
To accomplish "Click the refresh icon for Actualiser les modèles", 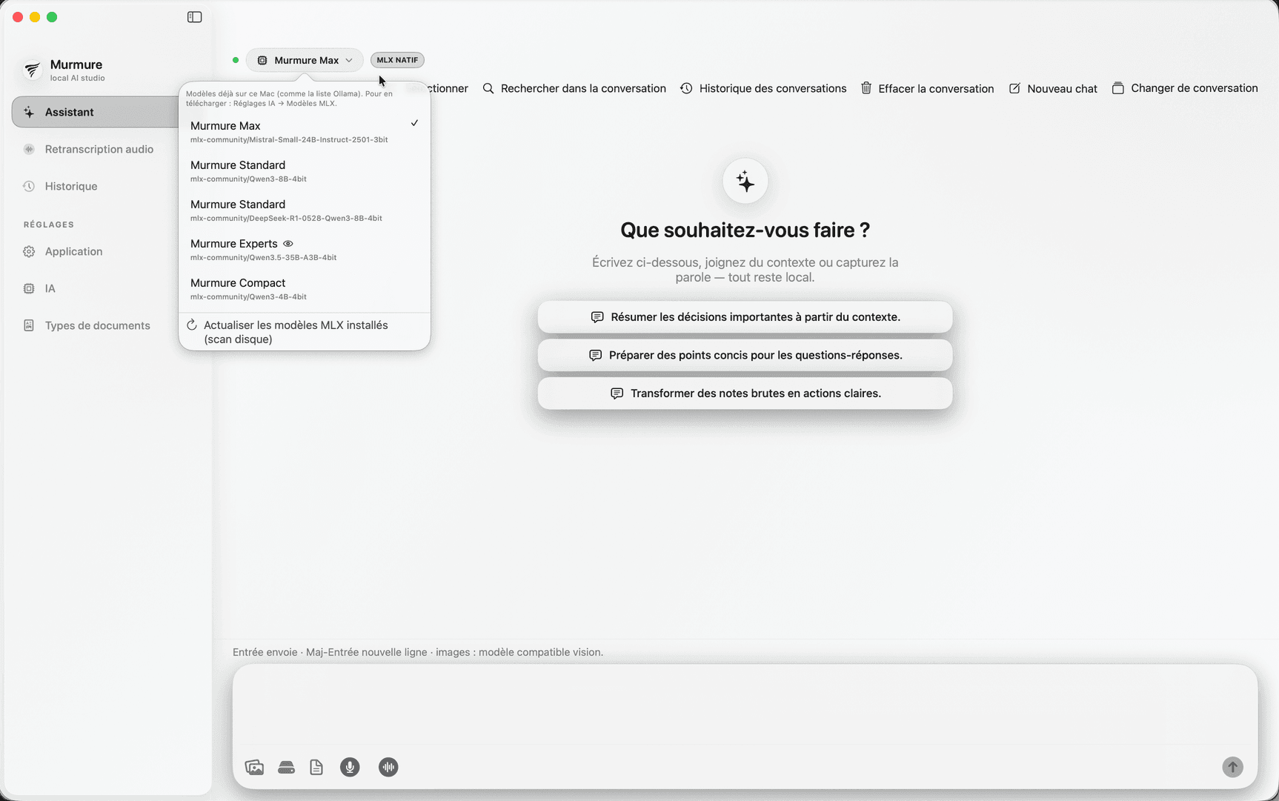I will pyautogui.click(x=192, y=325).
